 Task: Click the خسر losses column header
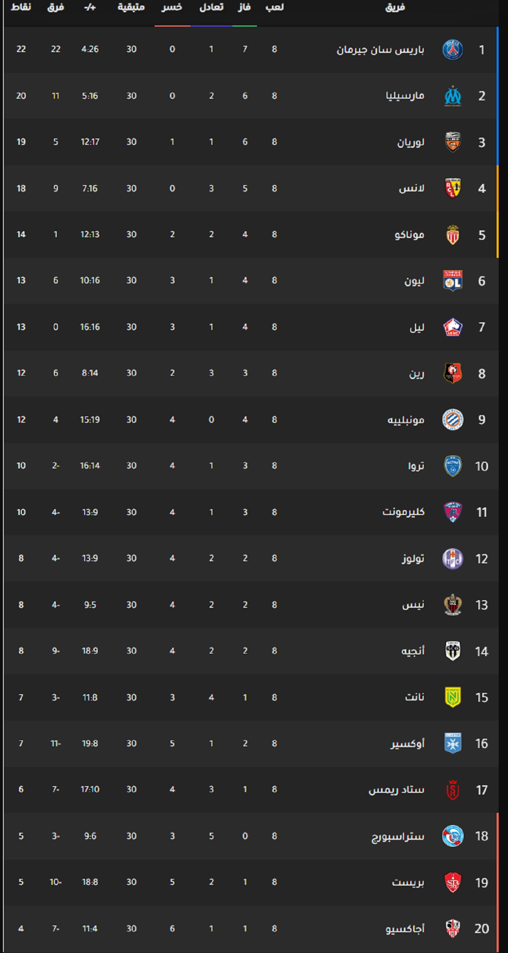(x=172, y=7)
